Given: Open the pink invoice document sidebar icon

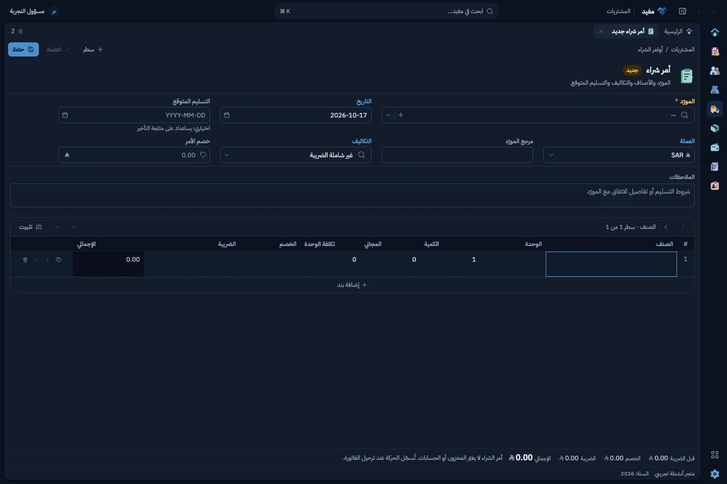Looking at the screenshot, I should pos(714,51).
